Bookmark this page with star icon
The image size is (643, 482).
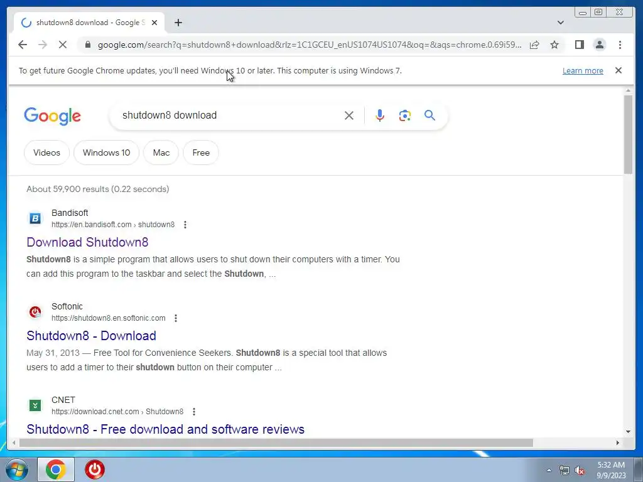(x=554, y=45)
